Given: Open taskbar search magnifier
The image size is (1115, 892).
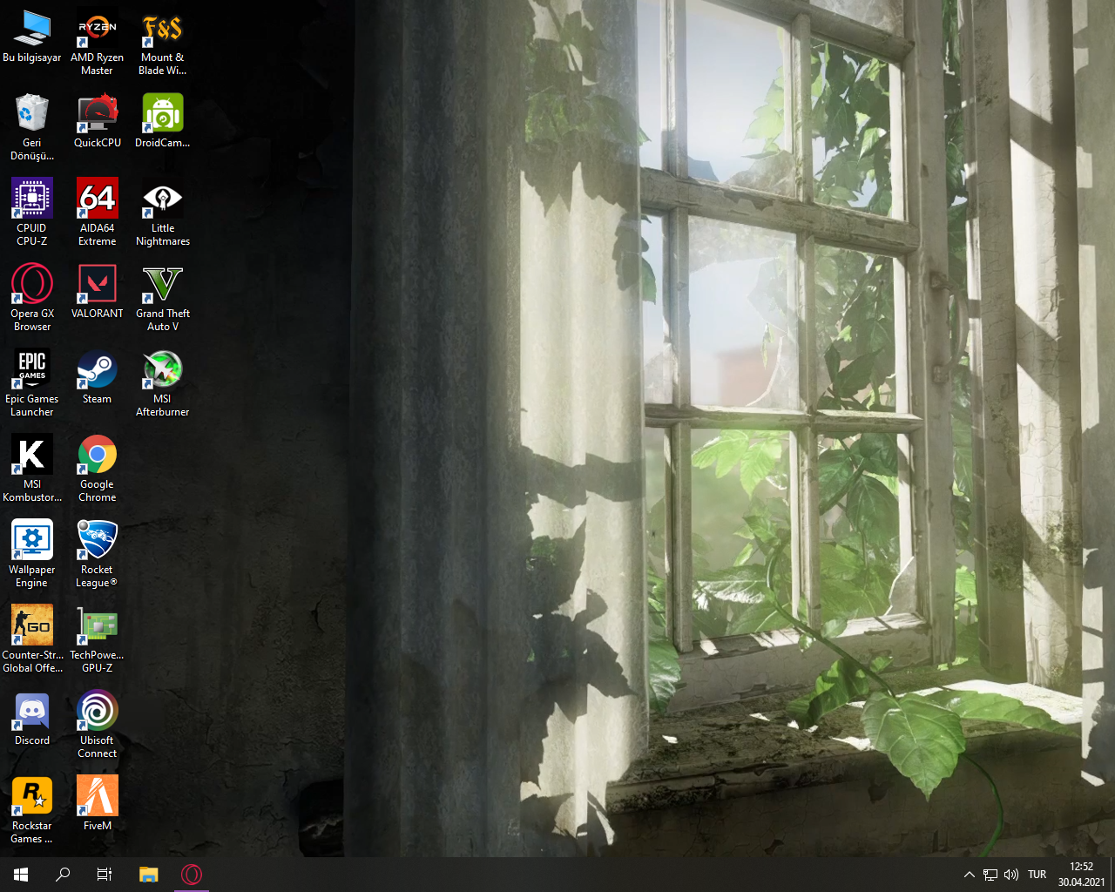Looking at the screenshot, I should tap(63, 875).
